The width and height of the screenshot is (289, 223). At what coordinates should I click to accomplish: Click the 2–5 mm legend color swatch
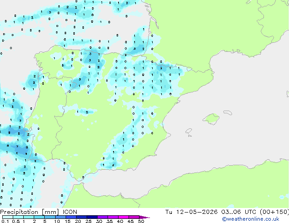click(39, 217)
